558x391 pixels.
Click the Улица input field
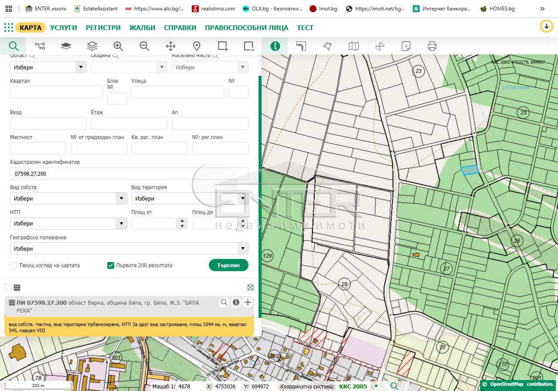[177, 92]
